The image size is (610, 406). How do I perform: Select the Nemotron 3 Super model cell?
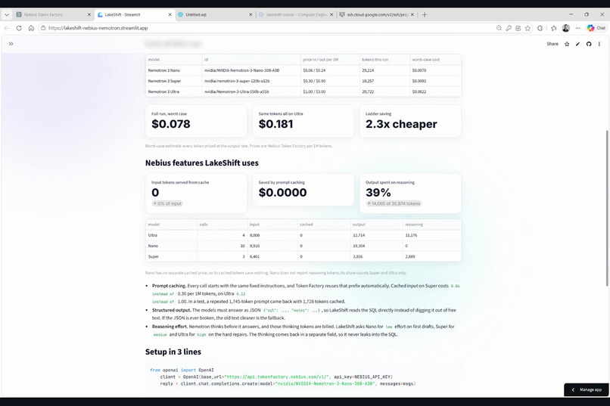174,81
